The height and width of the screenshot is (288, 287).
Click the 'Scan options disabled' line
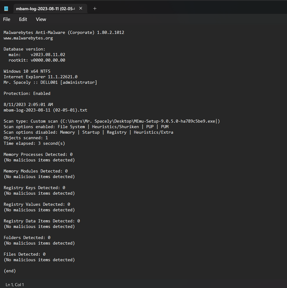tap(88, 132)
